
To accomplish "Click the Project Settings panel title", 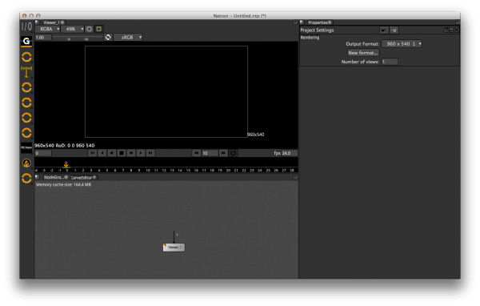I will coord(317,30).
